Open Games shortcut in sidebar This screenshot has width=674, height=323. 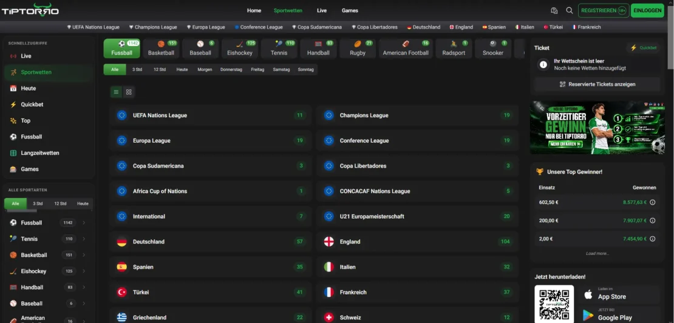(x=49, y=169)
